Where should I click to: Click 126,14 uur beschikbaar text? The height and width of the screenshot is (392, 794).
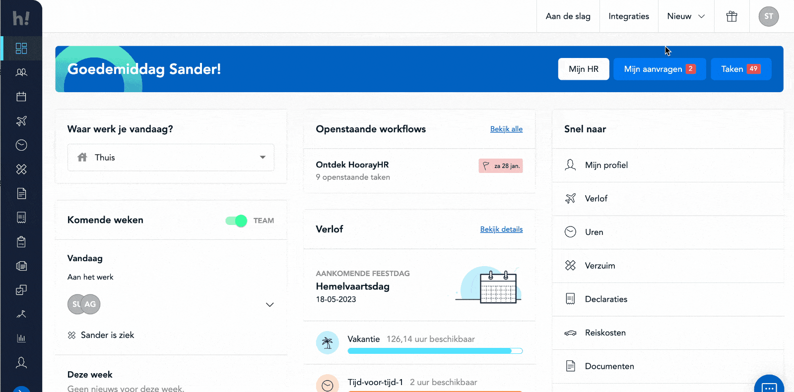(x=431, y=339)
